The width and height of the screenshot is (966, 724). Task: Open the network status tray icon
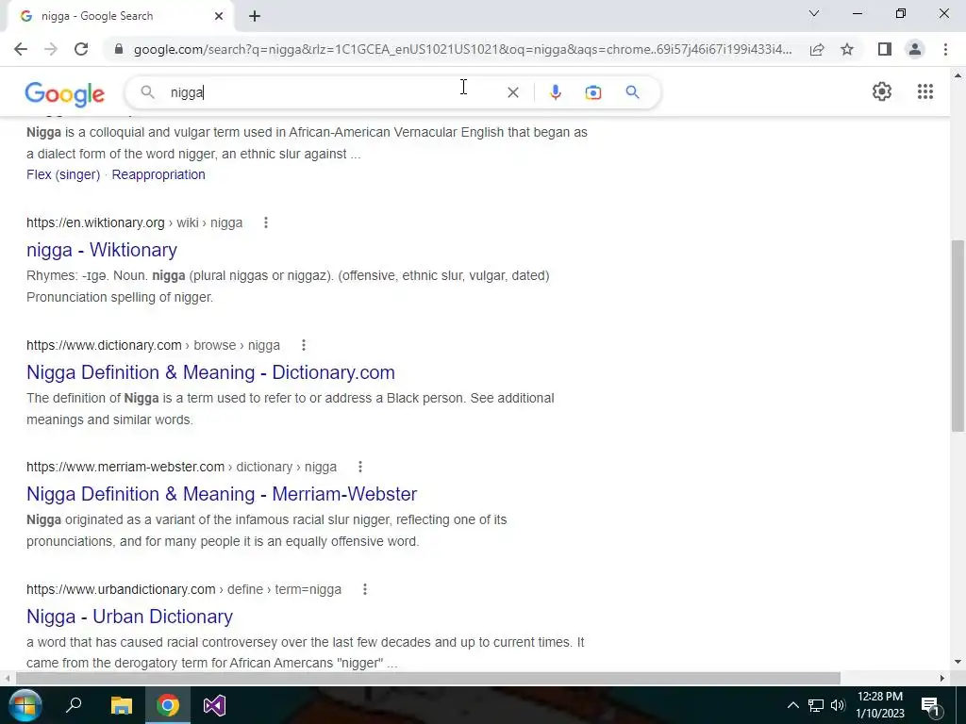point(816,705)
